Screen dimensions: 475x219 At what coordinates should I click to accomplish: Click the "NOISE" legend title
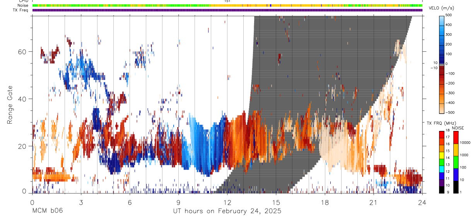458,128
